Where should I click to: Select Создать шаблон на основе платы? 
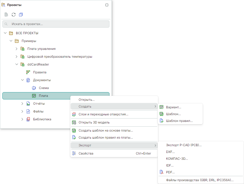(106, 130)
